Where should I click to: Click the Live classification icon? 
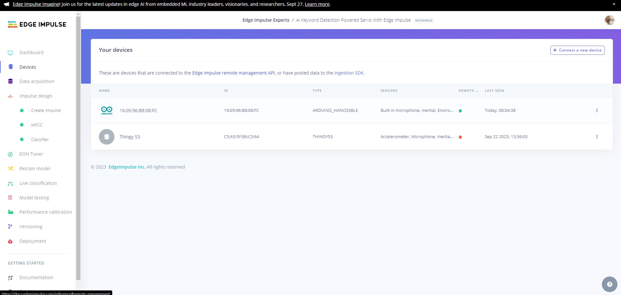pos(10,183)
